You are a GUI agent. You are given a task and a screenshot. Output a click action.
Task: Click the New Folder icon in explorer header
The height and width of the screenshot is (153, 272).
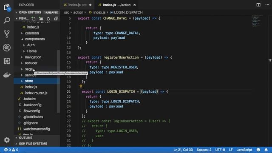click(x=41, y=19)
